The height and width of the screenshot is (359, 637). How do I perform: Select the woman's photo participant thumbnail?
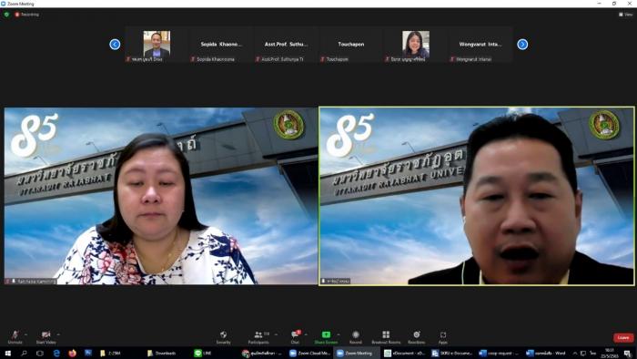tap(416, 45)
